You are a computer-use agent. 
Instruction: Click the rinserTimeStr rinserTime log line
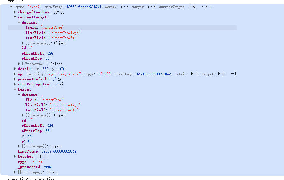[x=31, y=178]
